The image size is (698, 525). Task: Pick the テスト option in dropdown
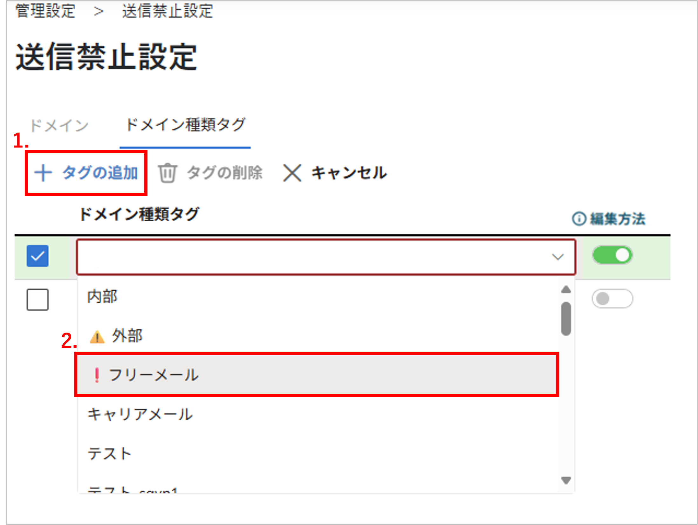point(110,454)
